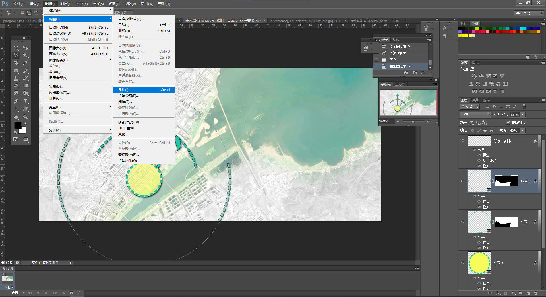Open the 基本功能 workspace dropdown
The image size is (546, 297).
click(x=530, y=13)
